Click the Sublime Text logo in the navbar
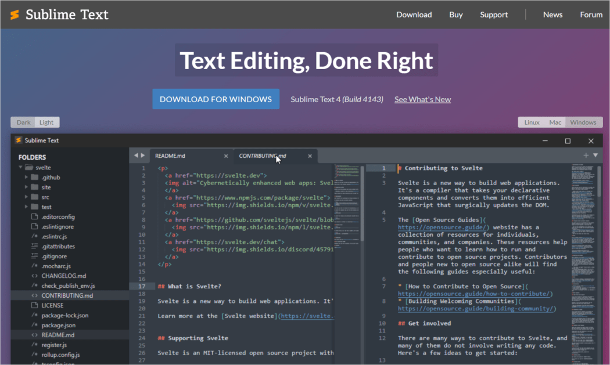This screenshot has width=610, height=365. click(16, 15)
